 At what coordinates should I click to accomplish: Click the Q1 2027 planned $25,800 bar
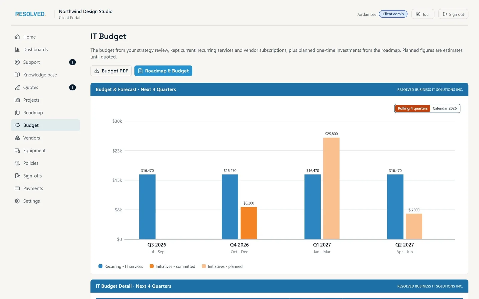tap(331, 188)
